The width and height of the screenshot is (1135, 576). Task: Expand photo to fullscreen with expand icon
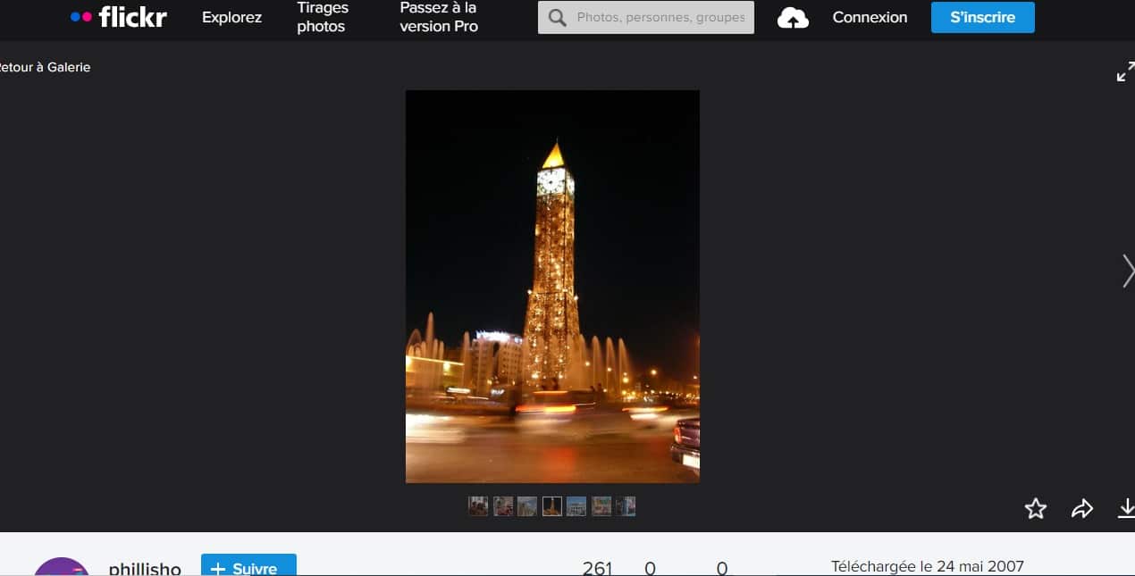1125,71
